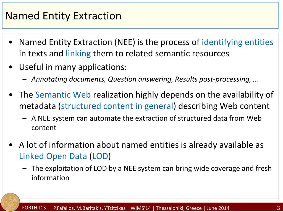The height and width of the screenshot is (212, 283).
Task: Click the authors text 'P.Fafalios, M.Baritakis, Y.Tzitzikas'
Action: click(89, 208)
